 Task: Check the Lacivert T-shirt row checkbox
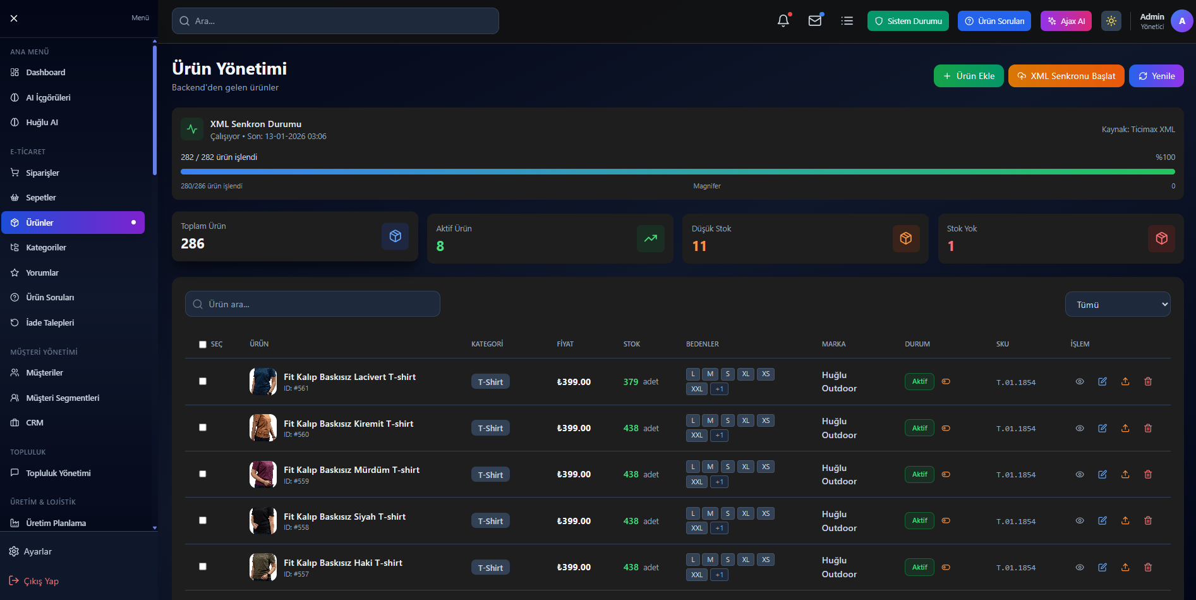(203, 381)
